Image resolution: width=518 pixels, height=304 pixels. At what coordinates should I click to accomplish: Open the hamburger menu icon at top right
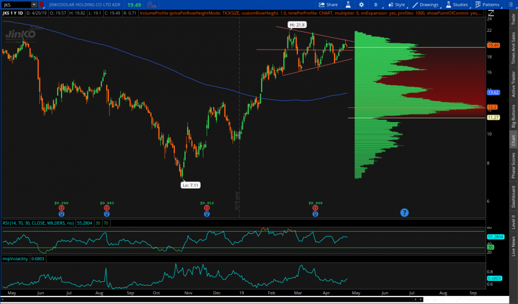[511, 5]
